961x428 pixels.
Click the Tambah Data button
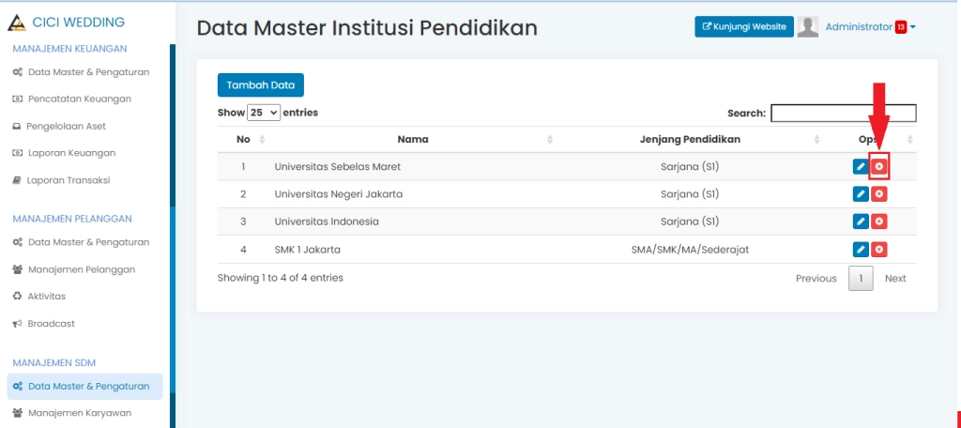click(261, 84)
